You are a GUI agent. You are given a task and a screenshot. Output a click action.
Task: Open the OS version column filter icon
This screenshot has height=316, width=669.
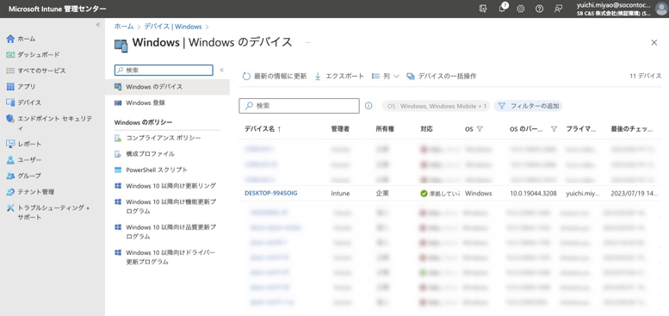(554, 129)
